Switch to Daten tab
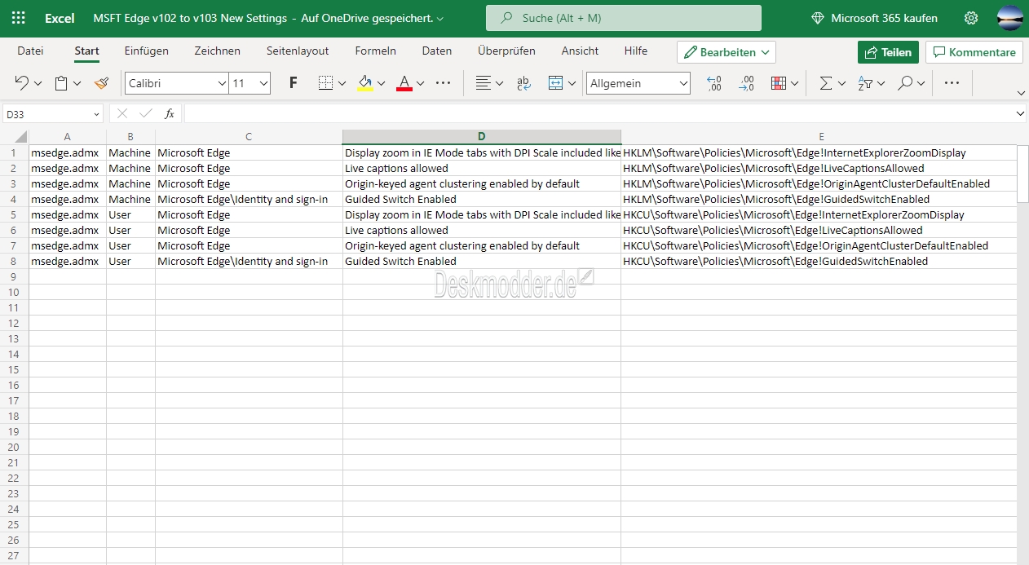The image size is (1029, 565). (437, 51)
